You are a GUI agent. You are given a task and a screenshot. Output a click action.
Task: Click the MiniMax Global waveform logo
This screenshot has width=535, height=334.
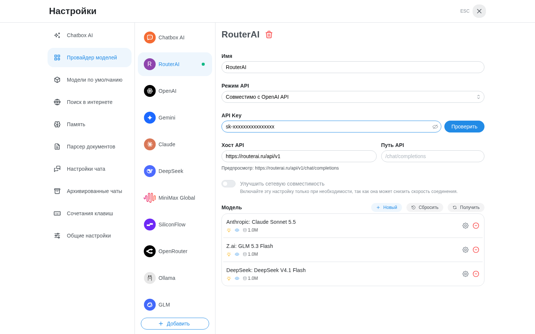pyautogui.click(x=150, y=198)
